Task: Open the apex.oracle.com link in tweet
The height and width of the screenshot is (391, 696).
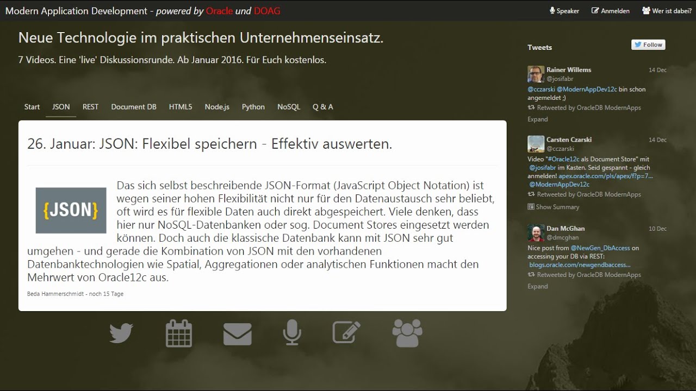Action: pos(605,176)
